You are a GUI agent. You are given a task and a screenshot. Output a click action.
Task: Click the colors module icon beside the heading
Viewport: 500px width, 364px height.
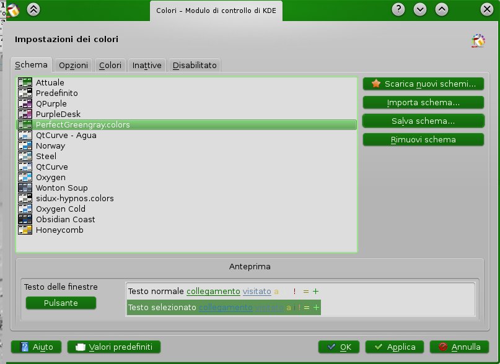click(x=478, y=41)
